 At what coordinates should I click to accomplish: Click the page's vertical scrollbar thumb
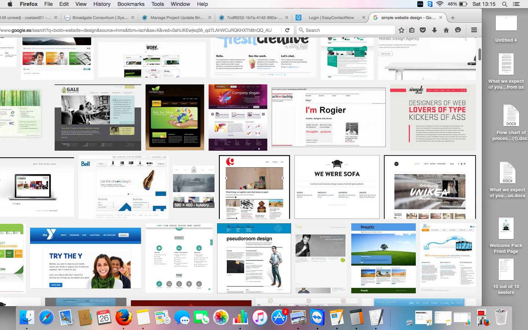[480, 54]
